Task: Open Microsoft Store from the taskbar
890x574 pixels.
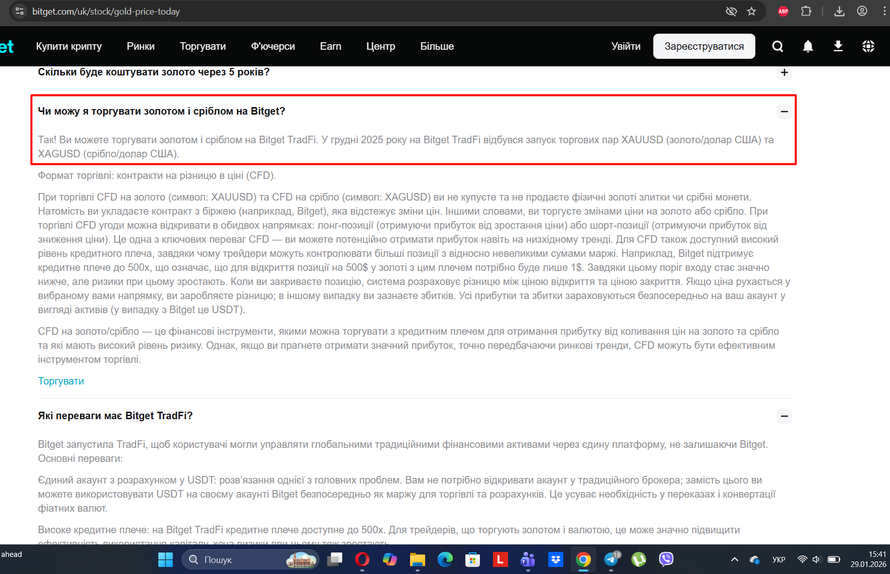Action: point(472,559)
